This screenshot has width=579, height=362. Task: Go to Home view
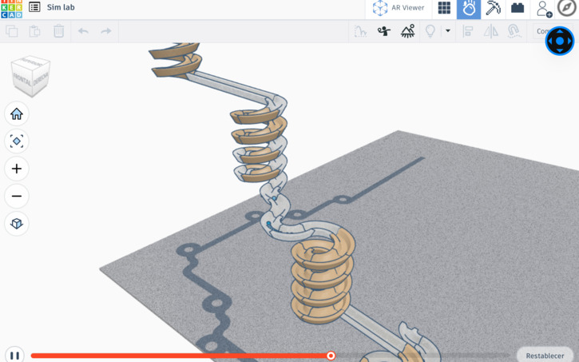click(x=17, y=113)
